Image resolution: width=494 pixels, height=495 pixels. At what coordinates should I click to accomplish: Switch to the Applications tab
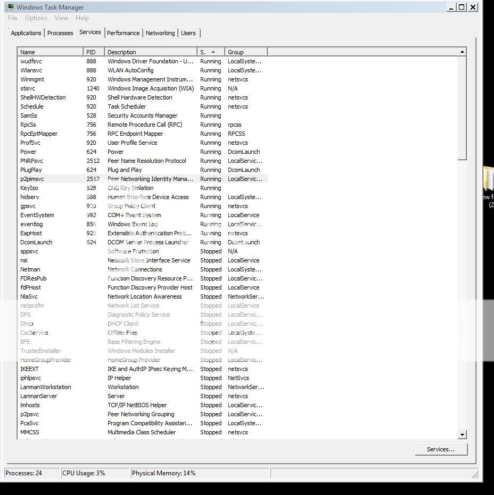point(26,33)
